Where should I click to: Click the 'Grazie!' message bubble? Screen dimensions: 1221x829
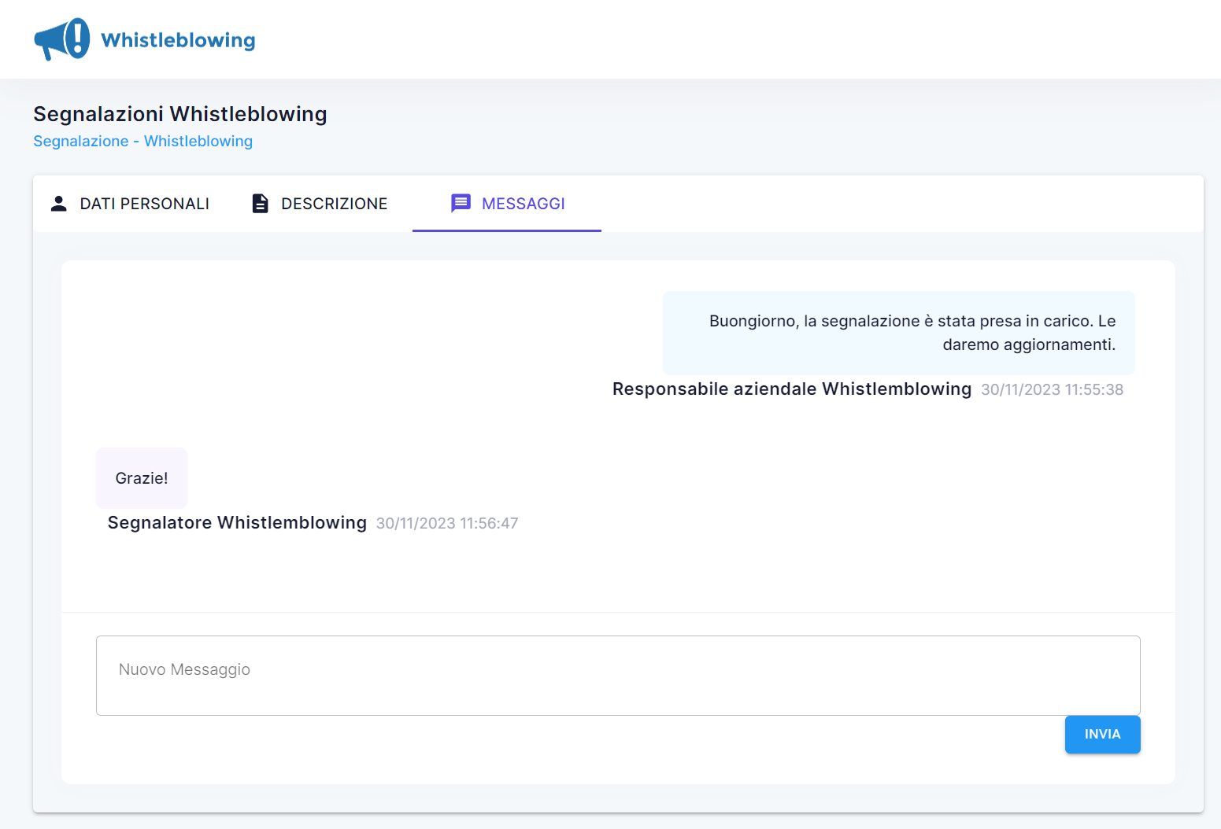pos(142,478)
